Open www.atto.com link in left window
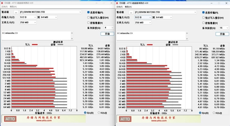 (x=44, y=121)
